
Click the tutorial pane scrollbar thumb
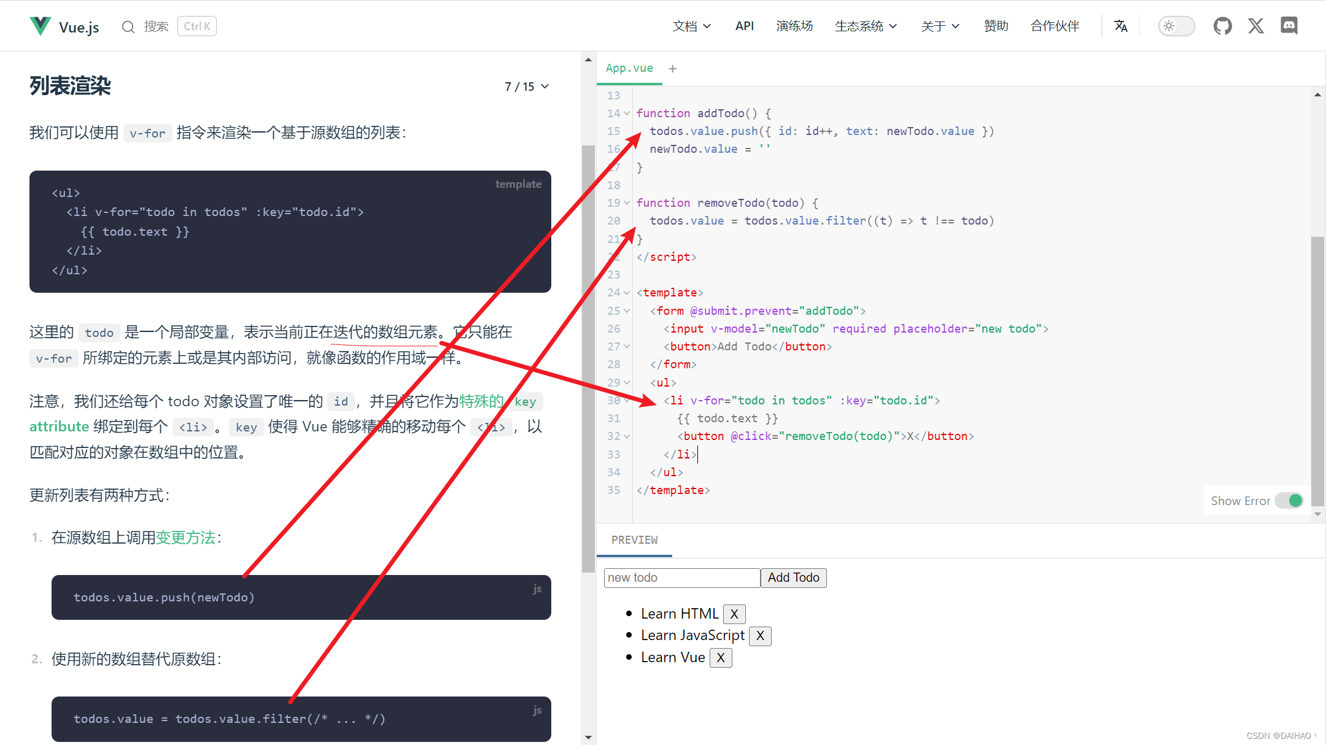click(588, 359)
